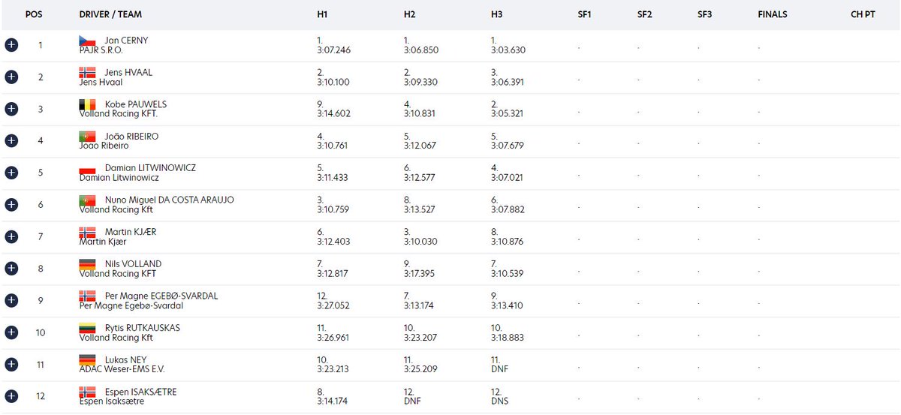Click the Norwegian flag next to Martin KJÆR
Screen dimensions: 901x415
pos(88,232)
